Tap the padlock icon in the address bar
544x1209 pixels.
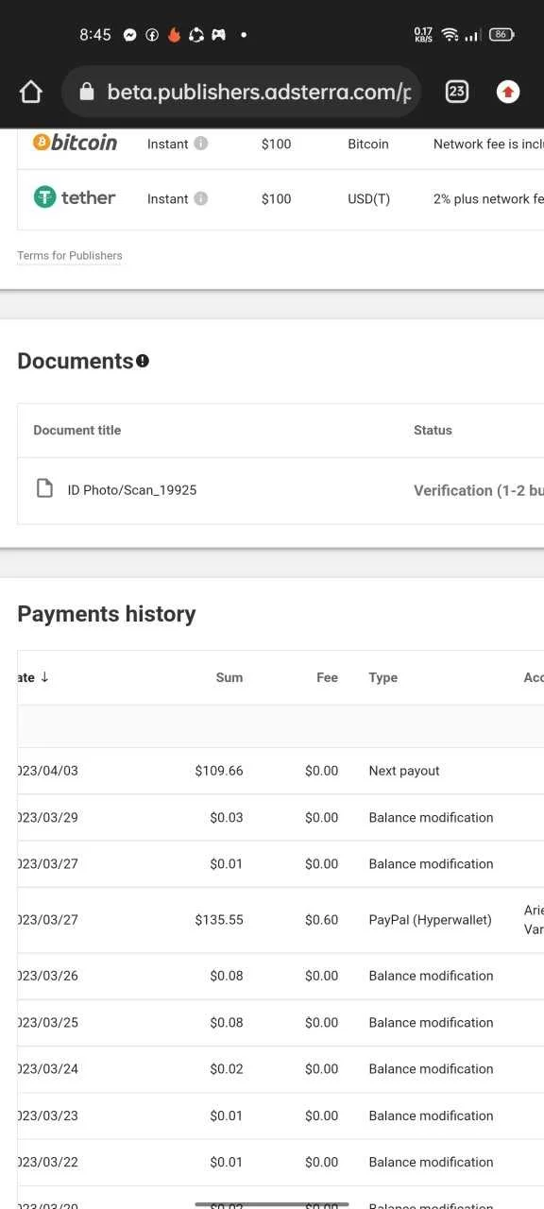point(87,92)
